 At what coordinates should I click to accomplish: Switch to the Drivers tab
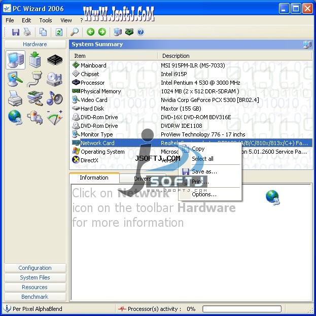pyautogui.click(x=143, y=179)
